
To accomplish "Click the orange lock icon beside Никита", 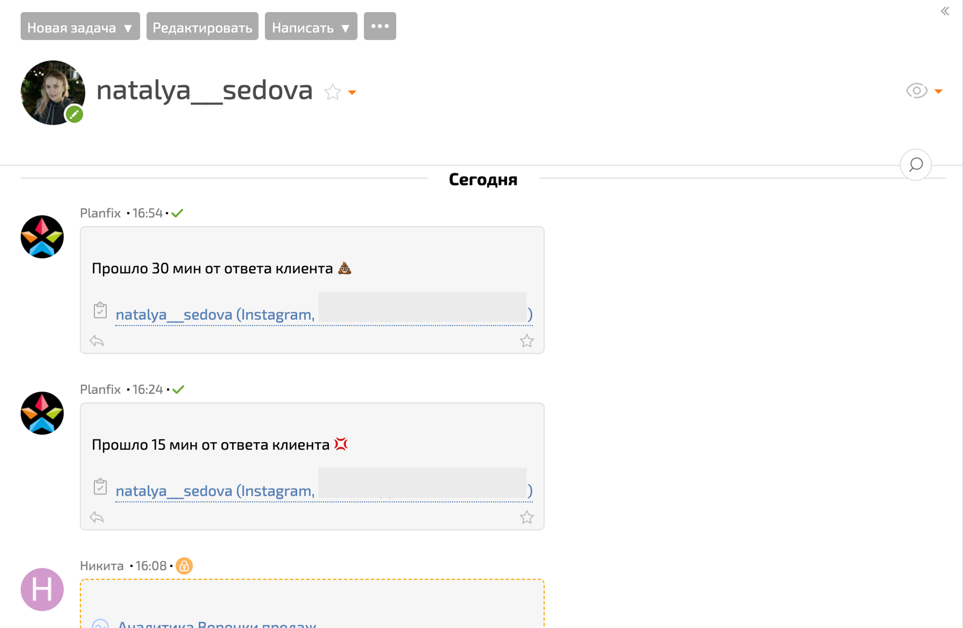I will click(x=184, y=566).
